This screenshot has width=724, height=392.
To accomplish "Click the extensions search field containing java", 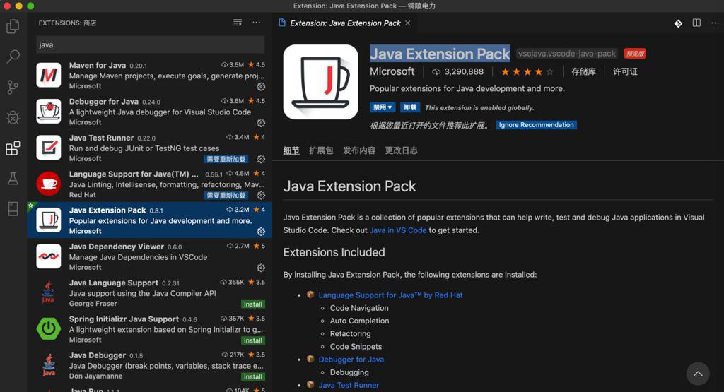I will [x=151, y=44].
